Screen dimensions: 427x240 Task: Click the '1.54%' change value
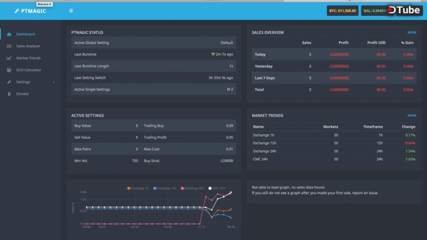[410, 151]
